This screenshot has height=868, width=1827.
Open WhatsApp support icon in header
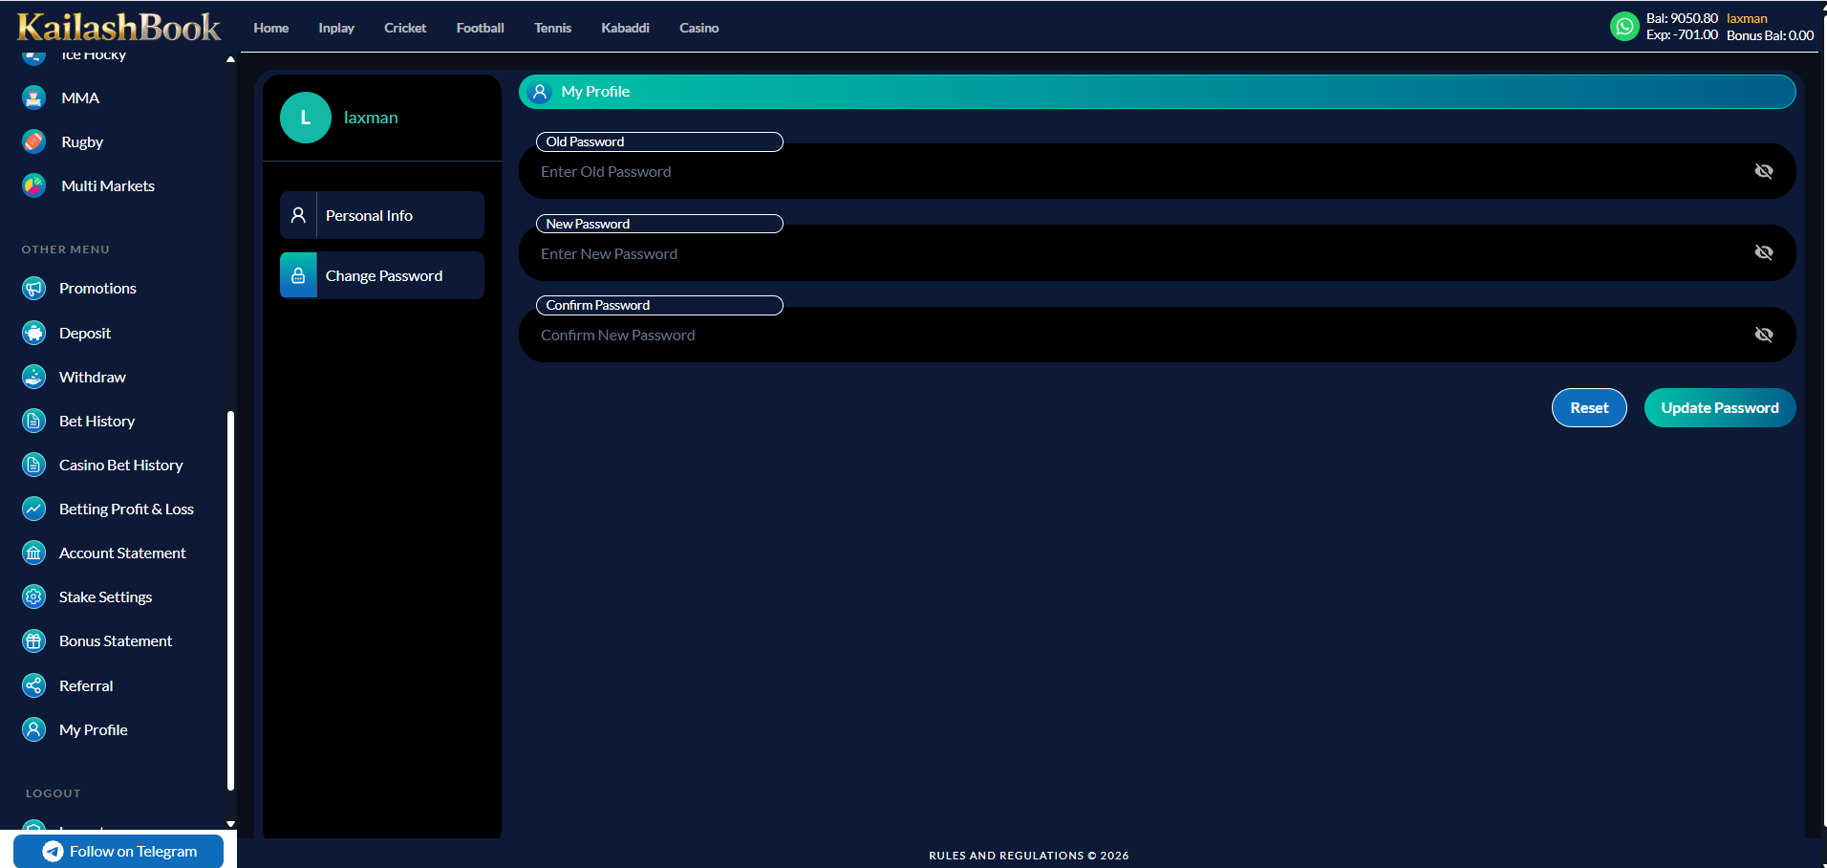pyautogui.click(x=1624, y=27)
